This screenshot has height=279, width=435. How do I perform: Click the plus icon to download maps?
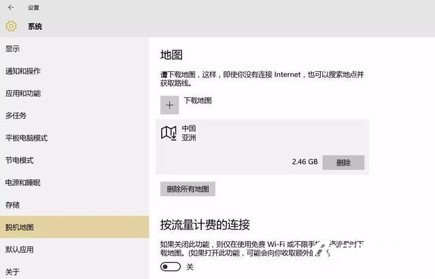[x=169, y=105]
